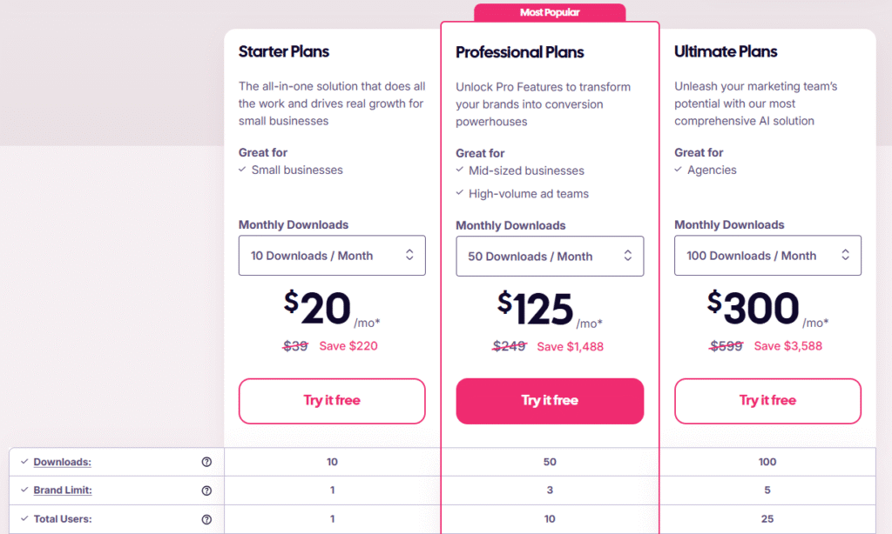Open the 10 Downloads / Month dropdown
Image resolution: width=892 pixels, height=534 pixels.
pyautogui.click(x=332, y=255)
